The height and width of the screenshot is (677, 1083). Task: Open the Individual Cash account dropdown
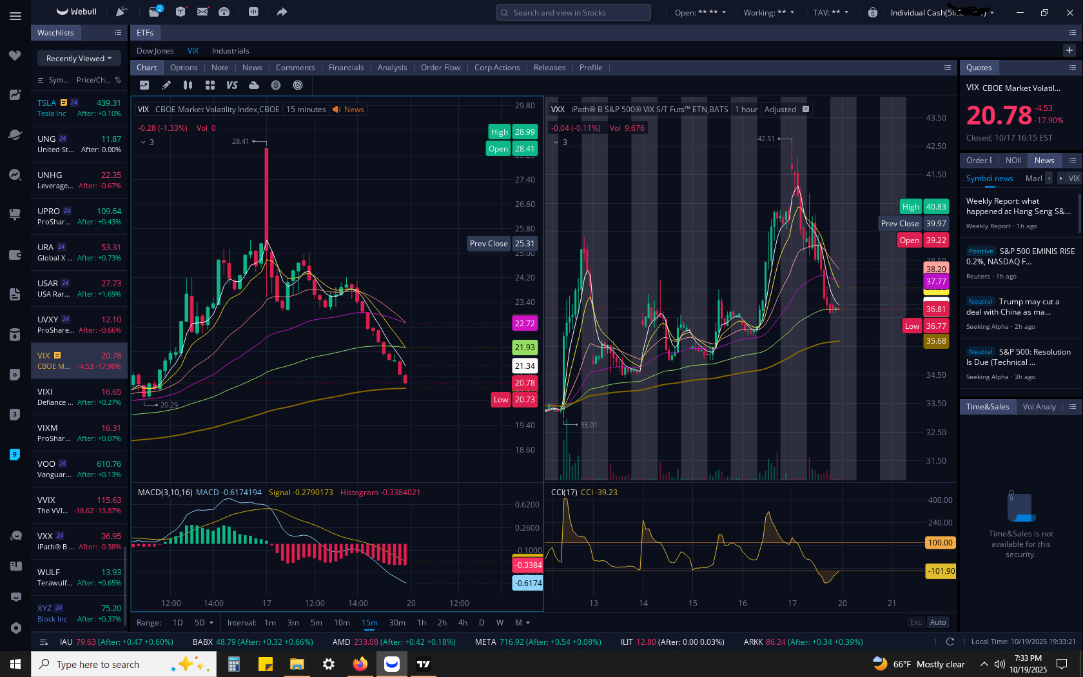942,12
